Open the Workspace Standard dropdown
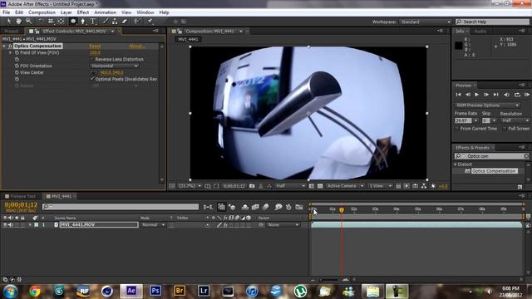The image size is (532, 299). [x=425, y=22]
